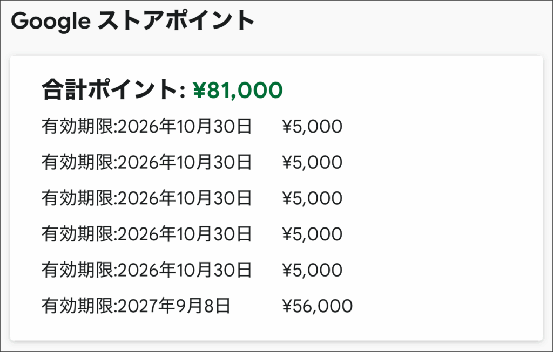The width and height of the screenshot is (553, 352).
Task: Click the "Google ストアポイント" page heading
Action: pos(132,21)
